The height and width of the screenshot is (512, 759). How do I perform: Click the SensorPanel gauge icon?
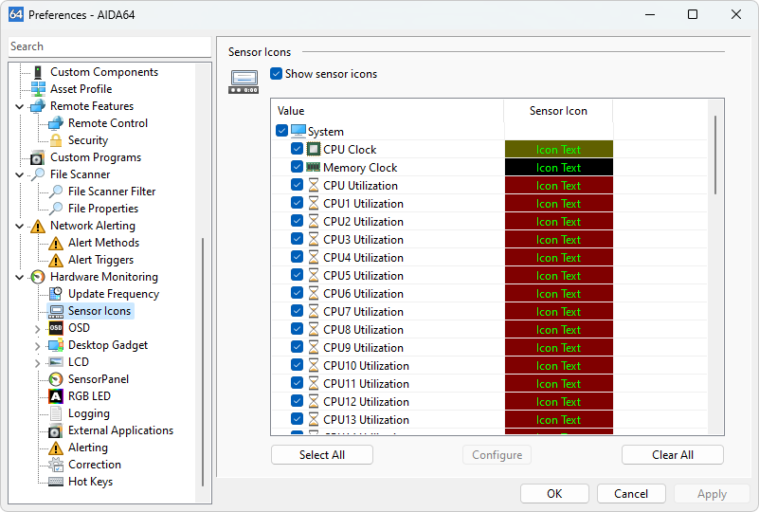click(x=56, y=379)
